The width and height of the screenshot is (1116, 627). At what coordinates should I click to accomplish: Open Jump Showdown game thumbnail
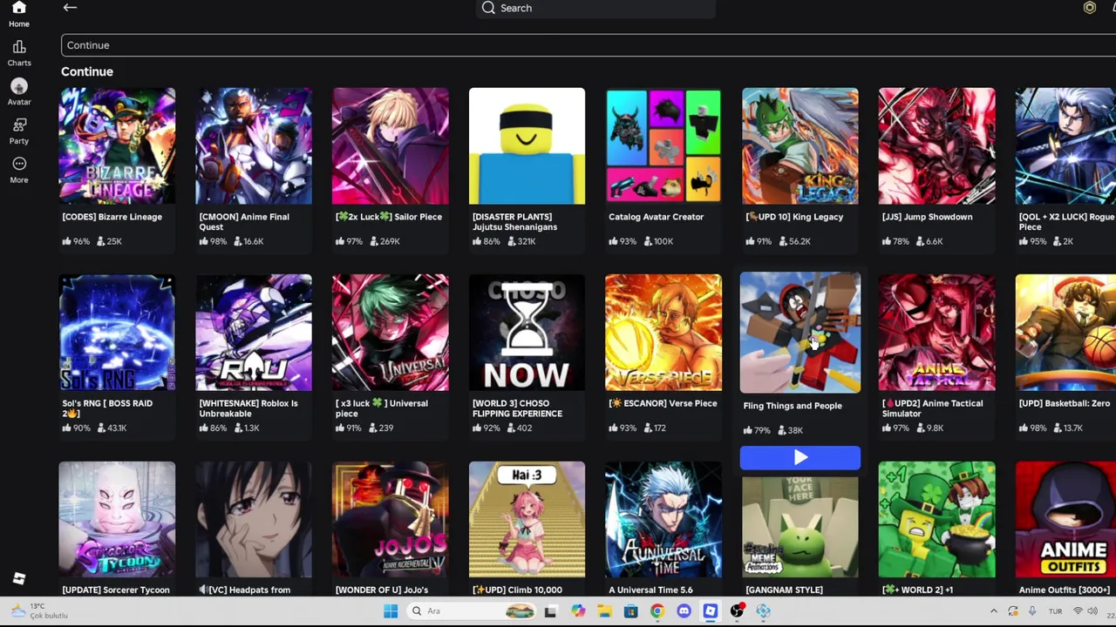936,146
